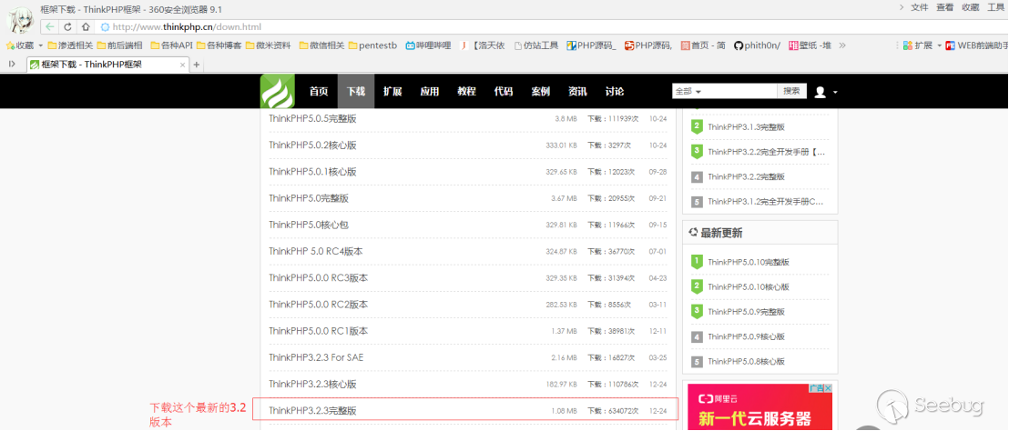1009x431 pixels.
Task: Open the ThinkPHP3.2.3完整版 download link
Action: pos(312,410)
